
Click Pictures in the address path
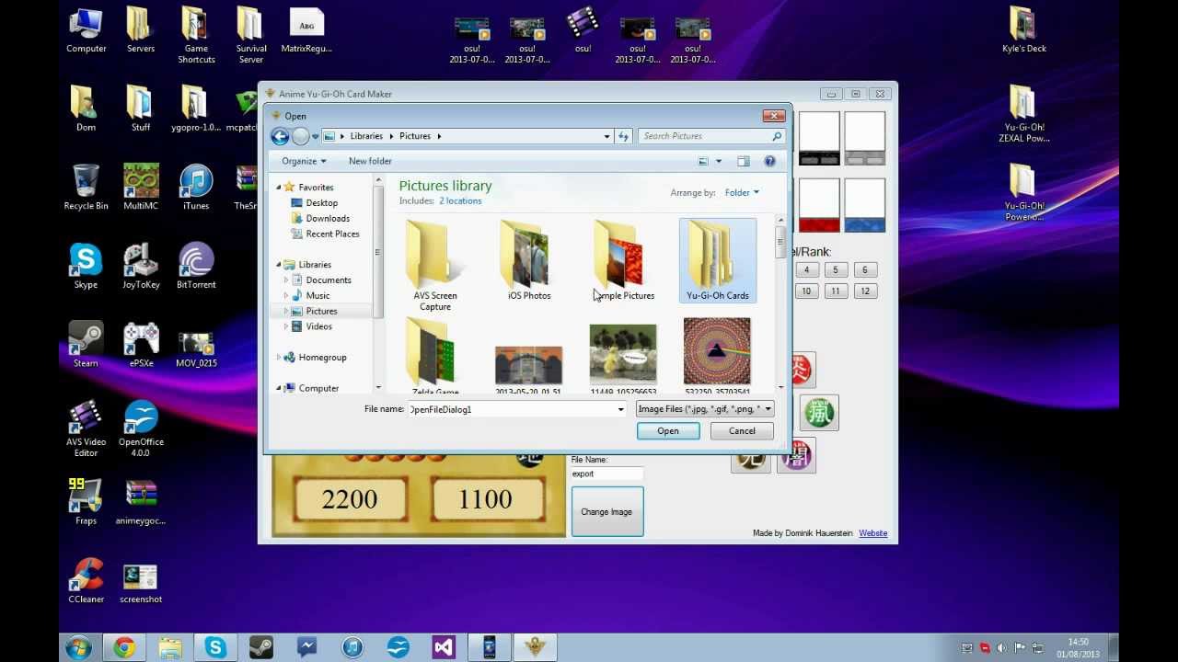coord(415,136)
